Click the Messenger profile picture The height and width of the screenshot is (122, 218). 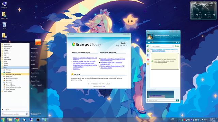150,37
